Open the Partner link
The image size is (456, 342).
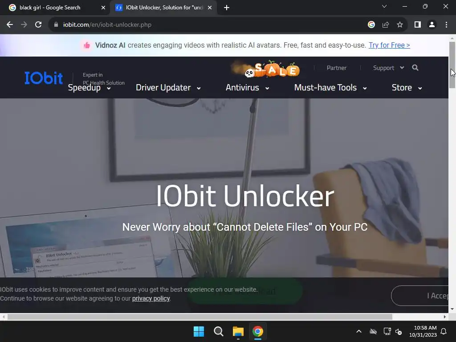coord(337,68)
